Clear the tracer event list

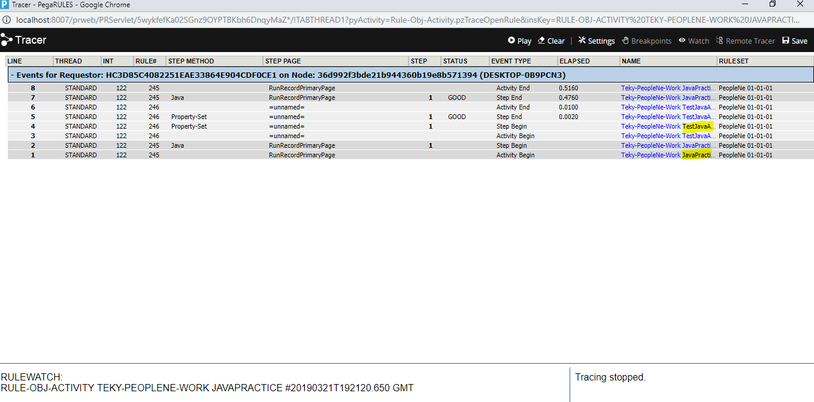(550, 41)
